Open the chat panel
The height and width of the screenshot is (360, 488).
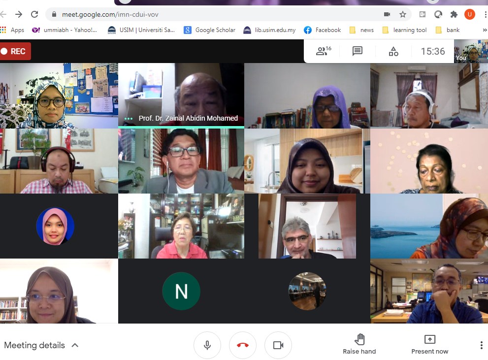pyautogui.click(x=358, y=51)
